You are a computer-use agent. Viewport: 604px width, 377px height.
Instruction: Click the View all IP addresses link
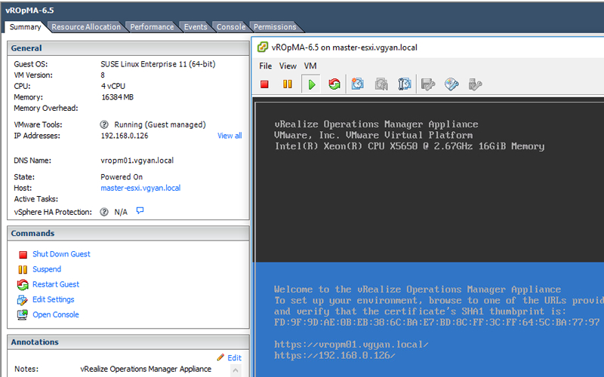(x=230, y=136)
